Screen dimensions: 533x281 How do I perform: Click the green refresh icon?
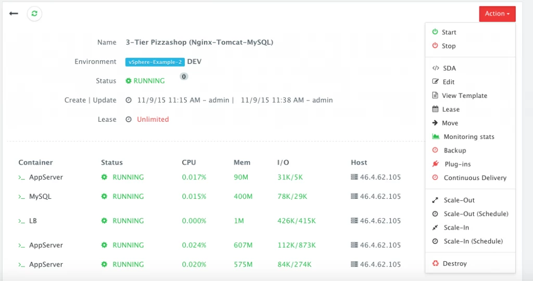34,14
